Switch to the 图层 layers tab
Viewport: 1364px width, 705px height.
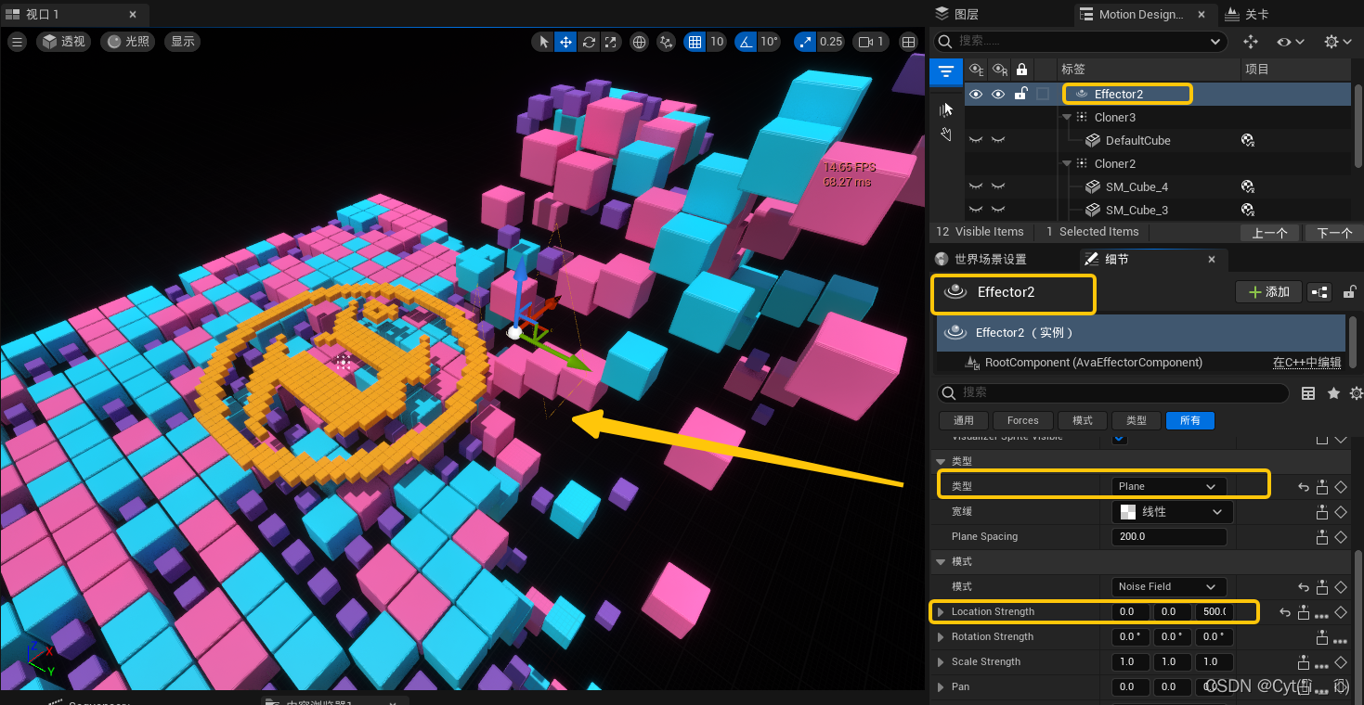(956, 14)
